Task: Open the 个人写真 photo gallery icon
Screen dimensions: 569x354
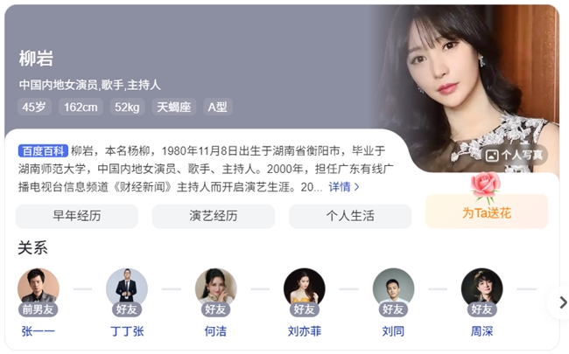Action: tap(492, 156)
